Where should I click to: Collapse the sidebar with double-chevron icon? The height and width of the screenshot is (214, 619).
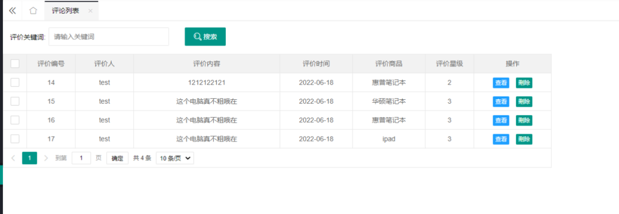click(x=12, y=11)
